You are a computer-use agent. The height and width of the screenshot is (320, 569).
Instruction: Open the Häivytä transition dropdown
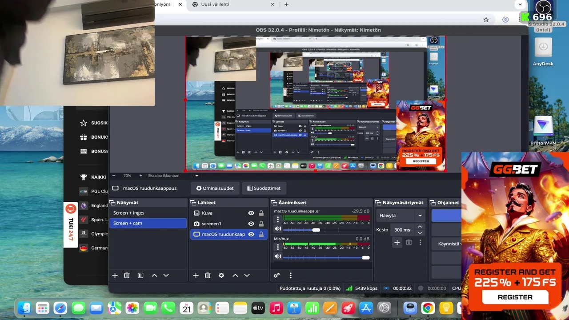point(401,216)
